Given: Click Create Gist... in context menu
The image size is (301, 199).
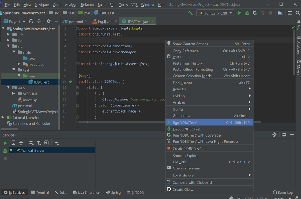Looking at the screenshot, I should [x=209, y=190].
